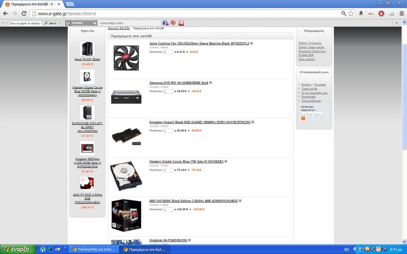Select the Περιεχόμενα στο Καλ taskbar window button
This screenshot has width=407, height=254.
click(146, 249)
